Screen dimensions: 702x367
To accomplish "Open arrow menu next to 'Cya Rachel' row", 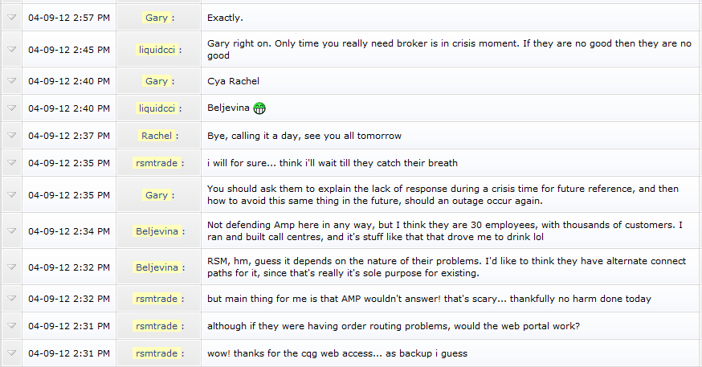I will click(x=11, y=81).
